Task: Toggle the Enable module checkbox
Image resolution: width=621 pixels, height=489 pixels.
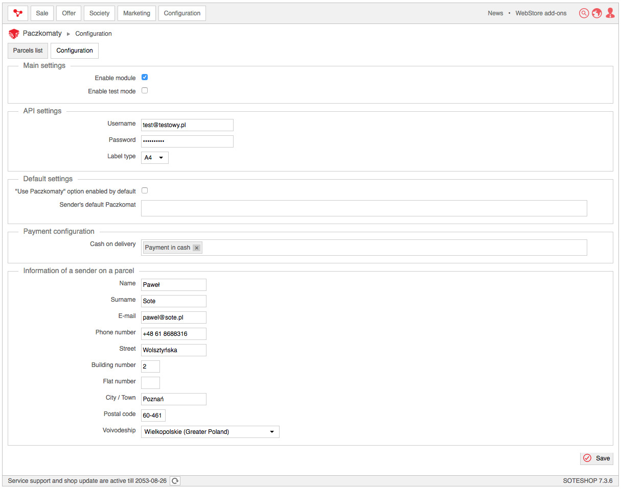Action: click(145, 77)
